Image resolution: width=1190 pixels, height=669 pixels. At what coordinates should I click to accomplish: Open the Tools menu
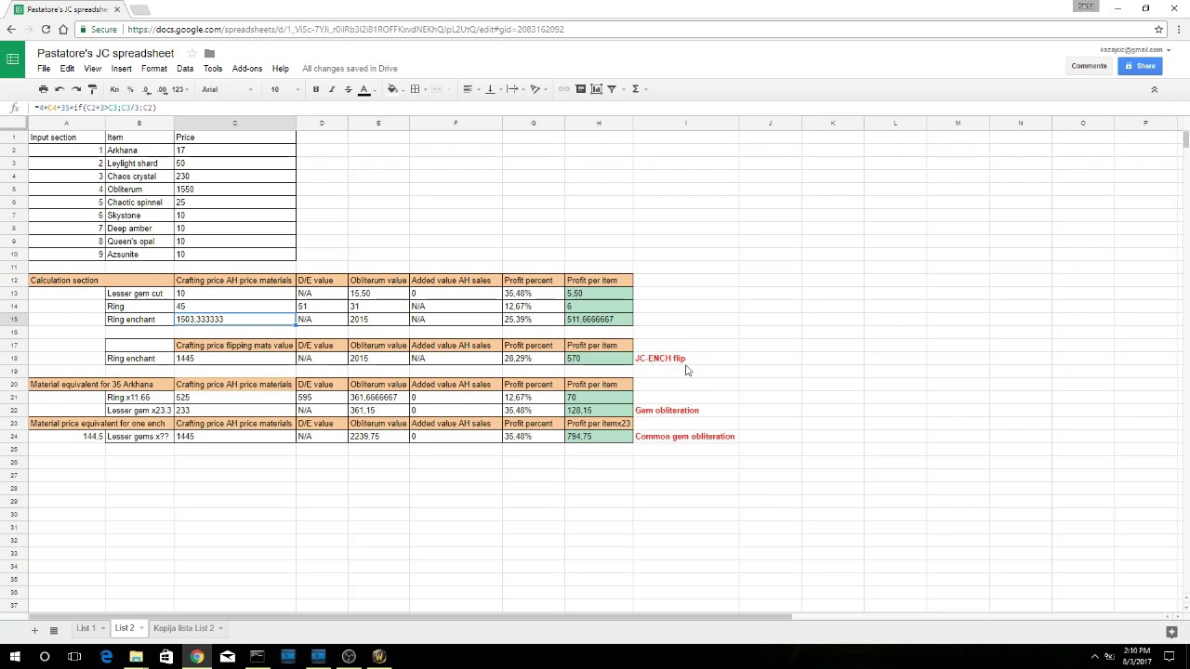pyautogui.click(x=213, y=69)
